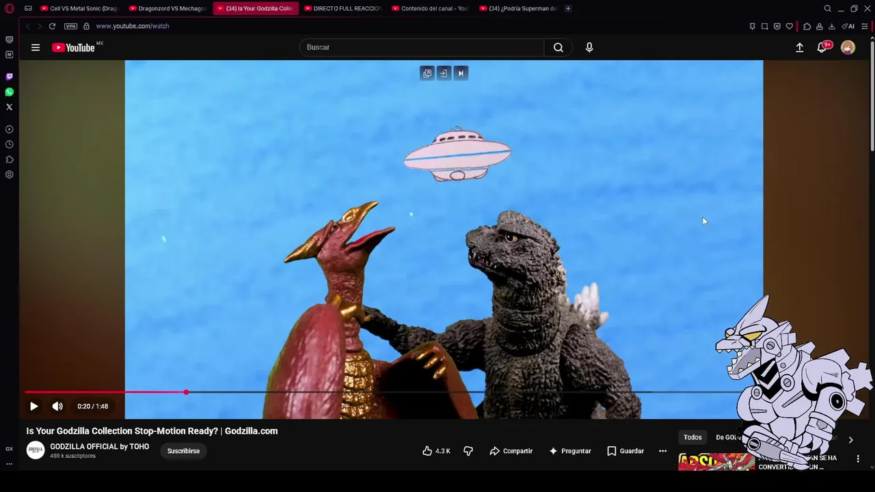Screen dimensions: 875x492
Task: Save video with Guardar button
Action: (625, 451)
